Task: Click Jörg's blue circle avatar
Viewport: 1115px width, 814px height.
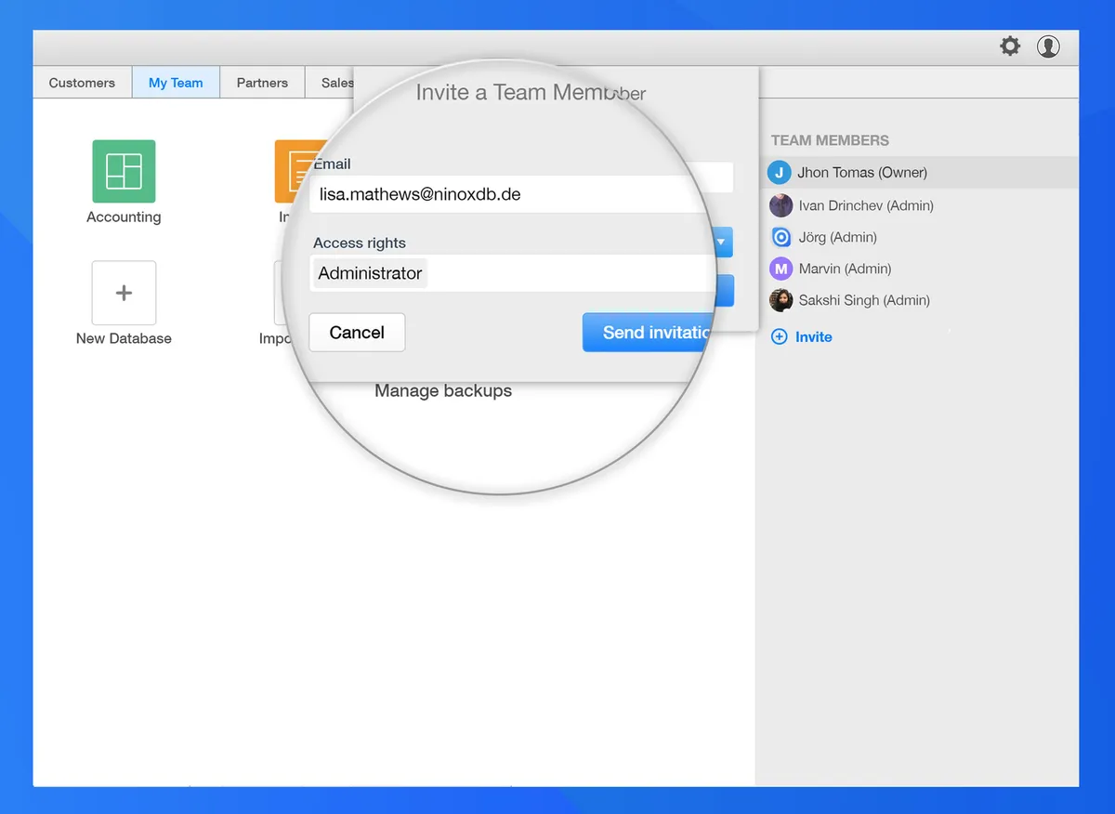Action: click(781, 237)
